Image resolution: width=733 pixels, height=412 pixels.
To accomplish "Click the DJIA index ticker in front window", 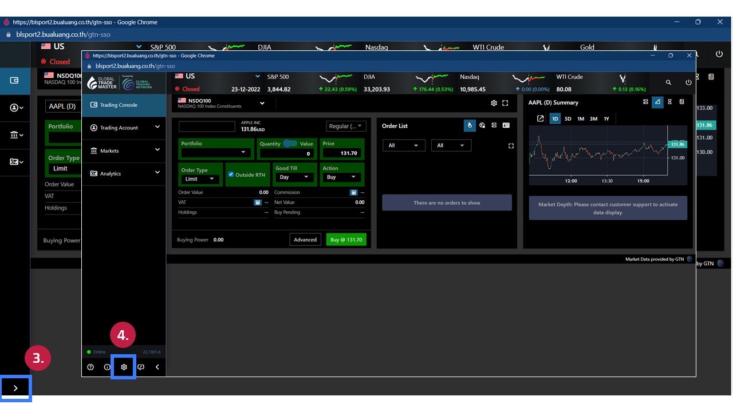I will point(409,82).
